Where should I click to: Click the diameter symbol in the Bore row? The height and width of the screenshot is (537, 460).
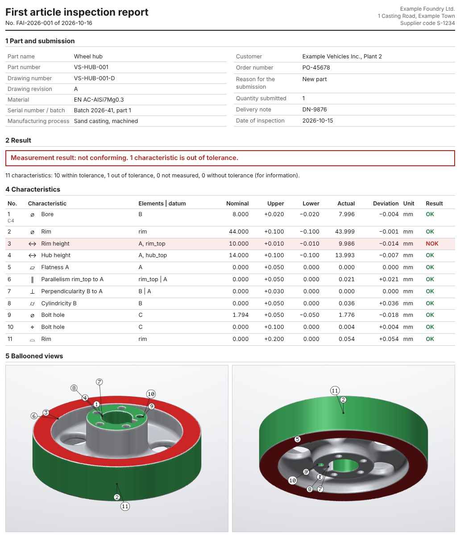tap(32, 214)
